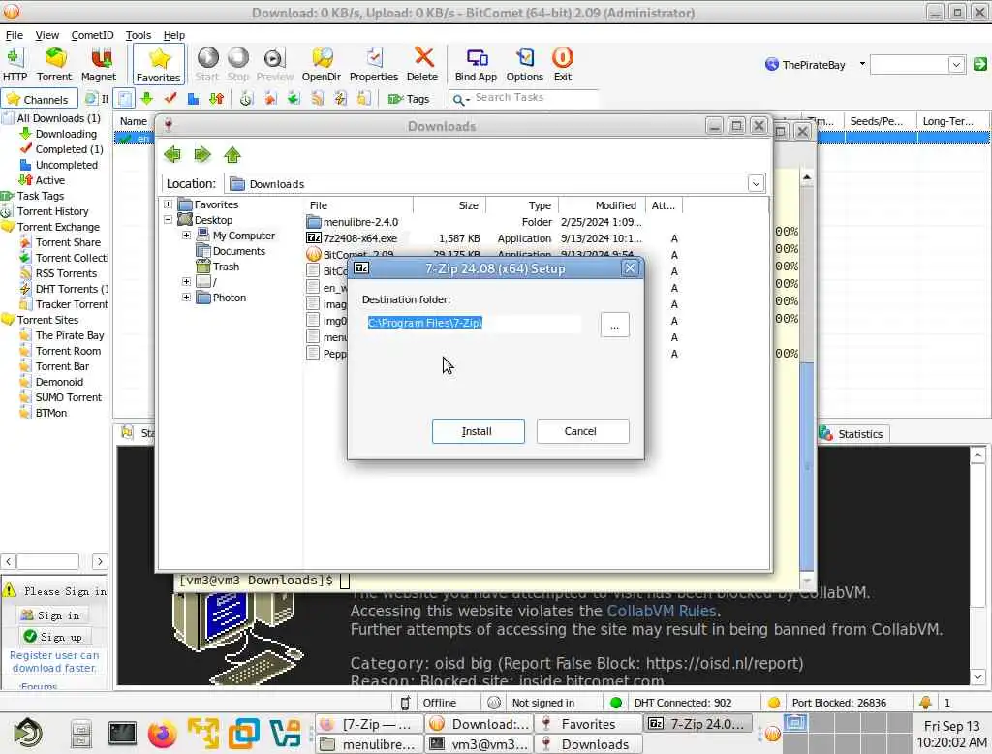Viewport: 992px width, 754px height.
Task: Click the Trash item in folder tree
Action: (218, 267)
